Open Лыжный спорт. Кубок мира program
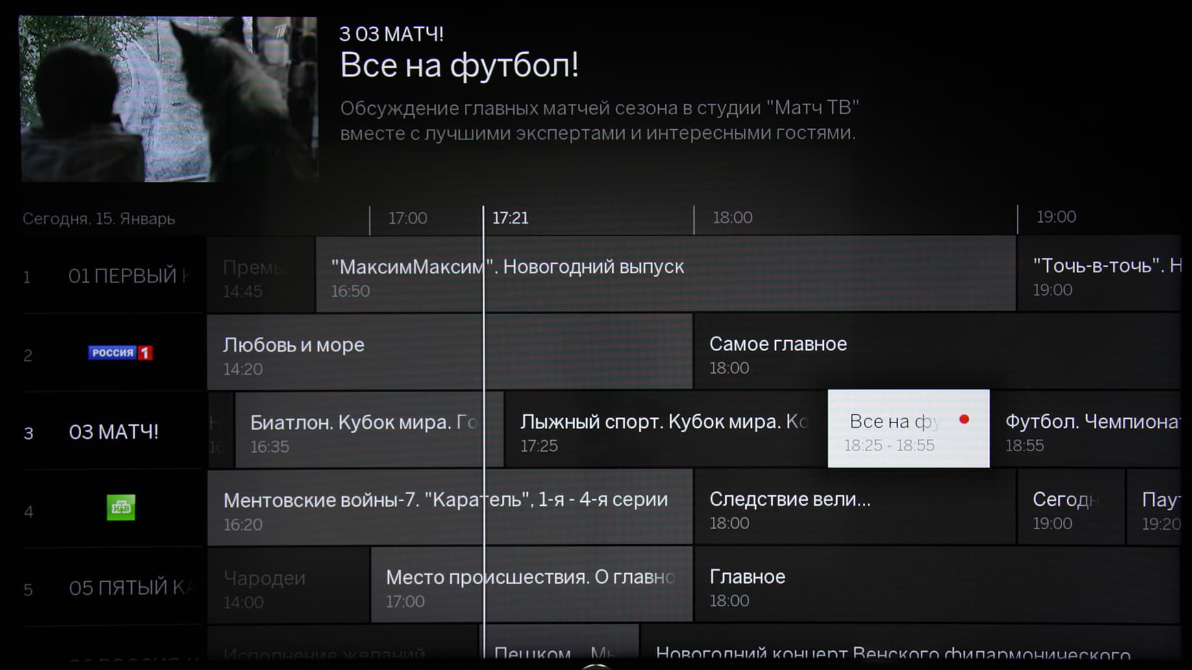The height and width of the screenshot is (670, 1192). click(x=666, y=429)
